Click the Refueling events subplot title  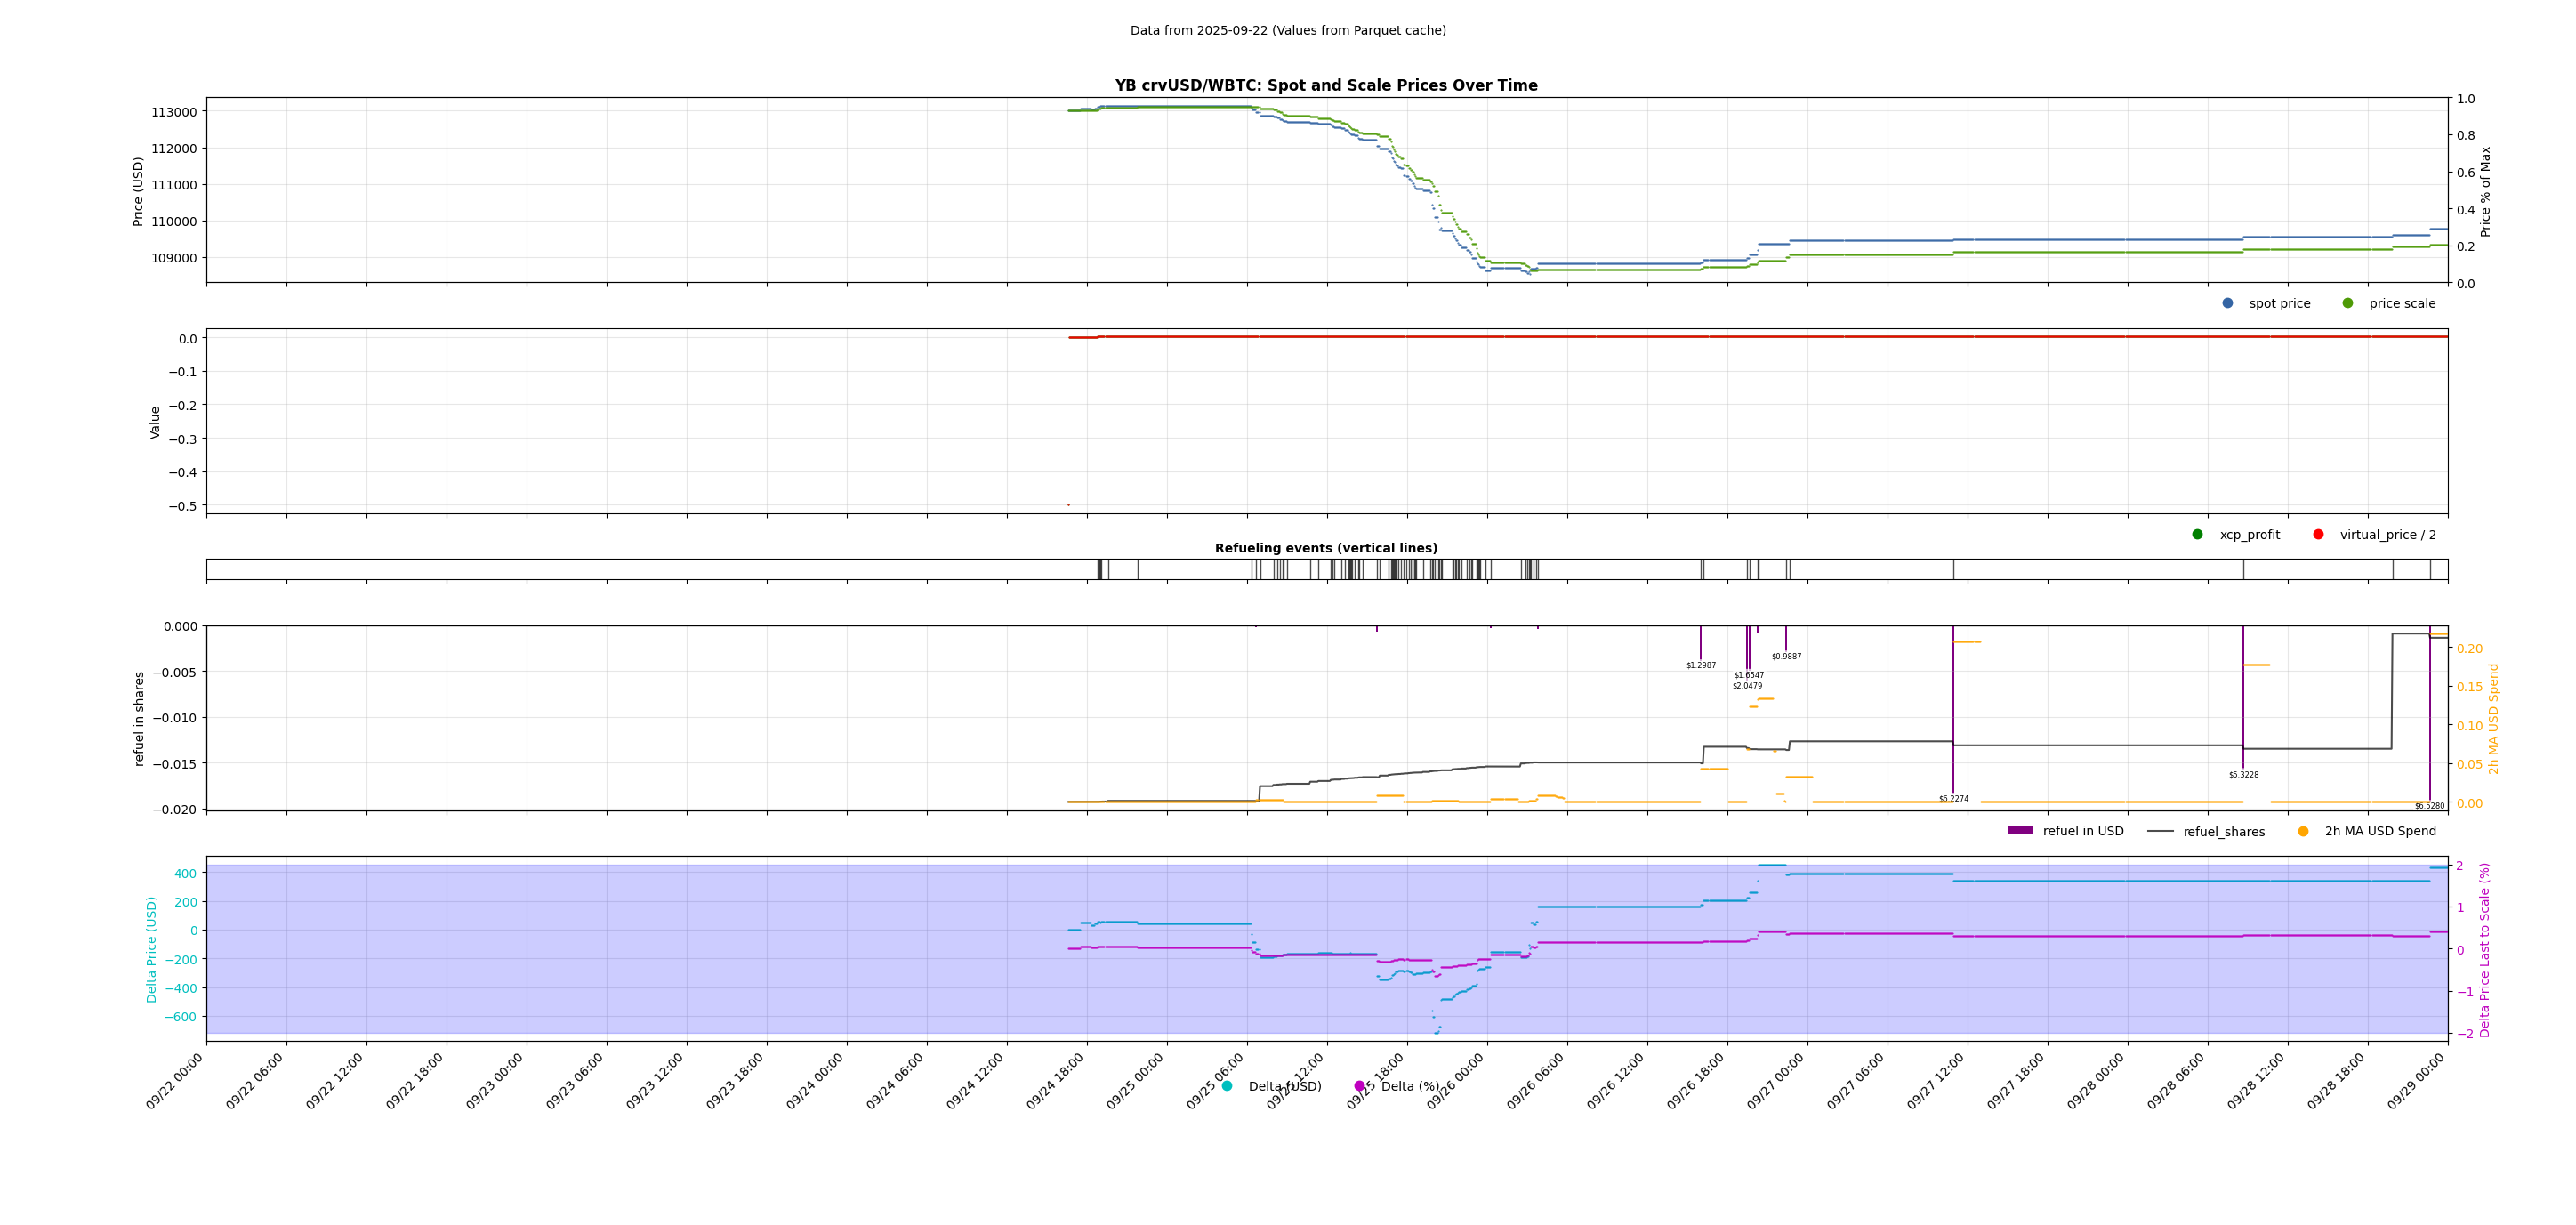(1326, 548)
